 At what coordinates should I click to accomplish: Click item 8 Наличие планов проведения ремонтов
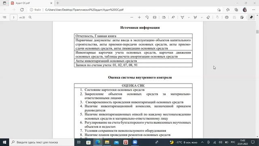[127, 135]
